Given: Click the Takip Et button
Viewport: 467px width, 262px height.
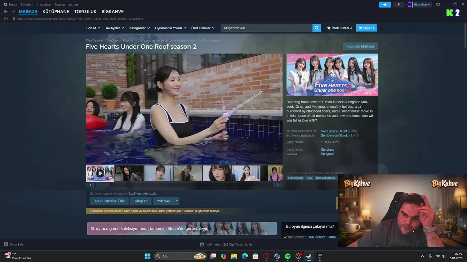Looking at the screenshot, I should coord(141,201).
